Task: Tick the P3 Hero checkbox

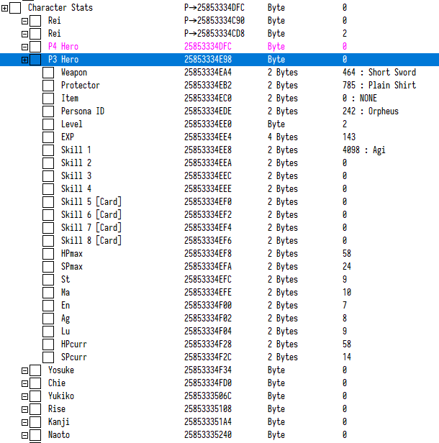Action: 35,60
